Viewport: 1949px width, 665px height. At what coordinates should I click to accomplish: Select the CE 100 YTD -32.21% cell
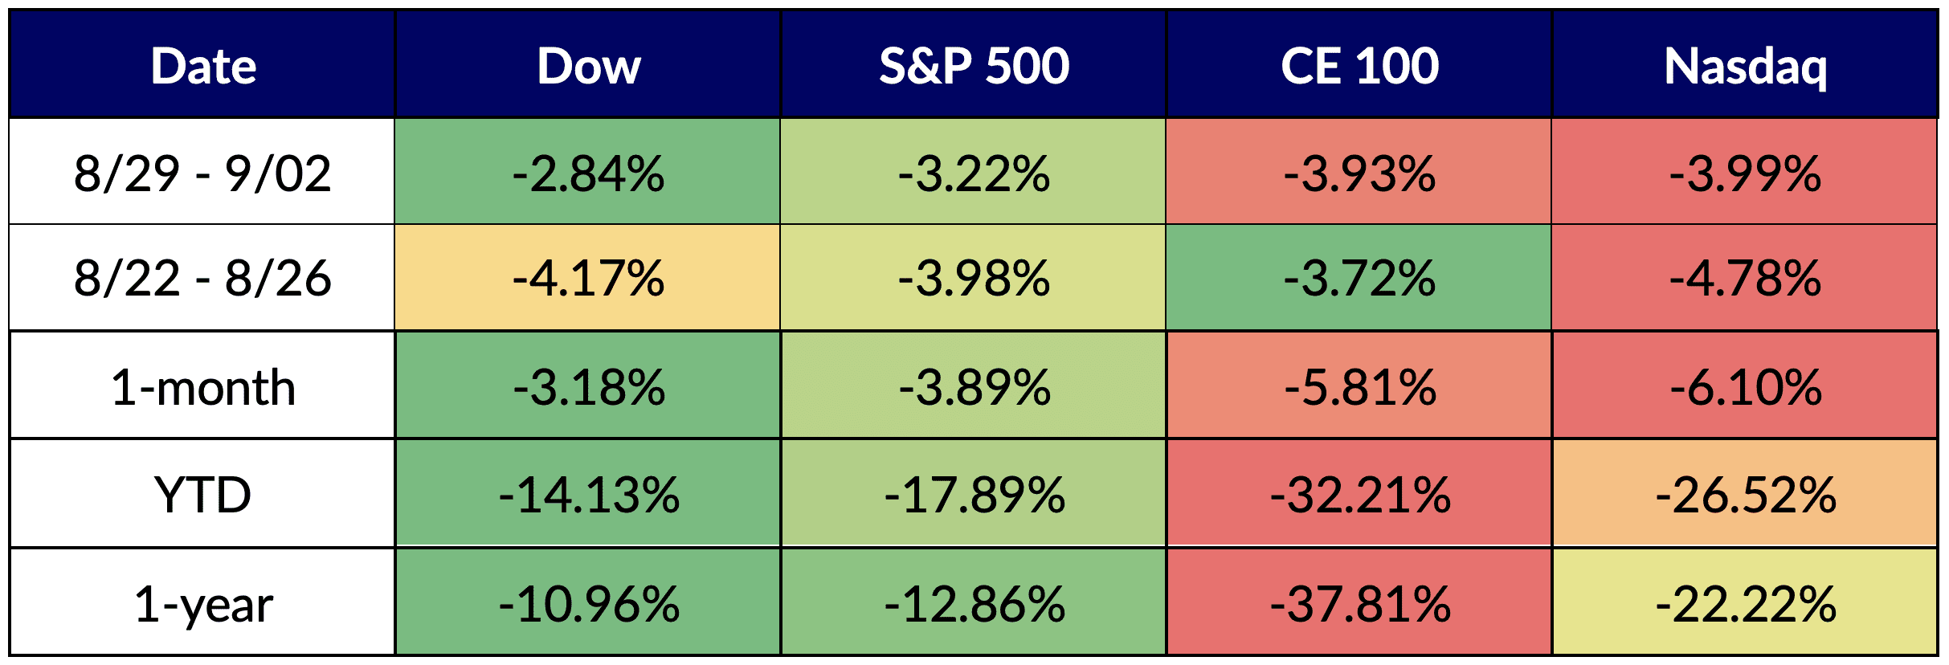[1359, 494]
